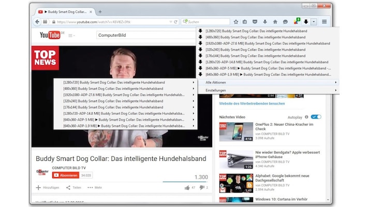Click the browser back arrow button
Viewport: 368px width, 207px height.
(37, 22)
